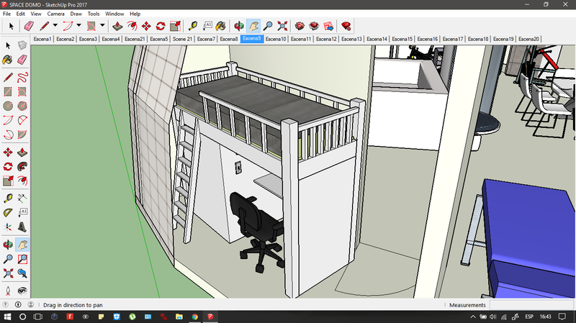The image size is (576, 323).
Task: Activate the Orbit tool in top toolbar
Action: [x=238, y=26]
